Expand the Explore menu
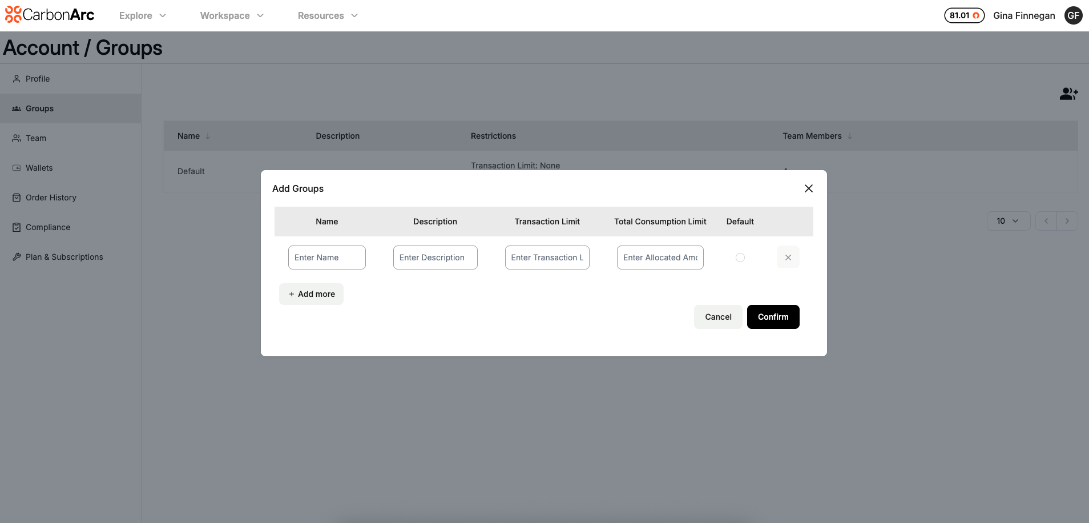 pyautogui.click(x=142, y=15)
